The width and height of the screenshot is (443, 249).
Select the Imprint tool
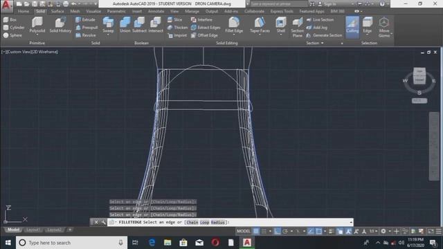point(177,35)
